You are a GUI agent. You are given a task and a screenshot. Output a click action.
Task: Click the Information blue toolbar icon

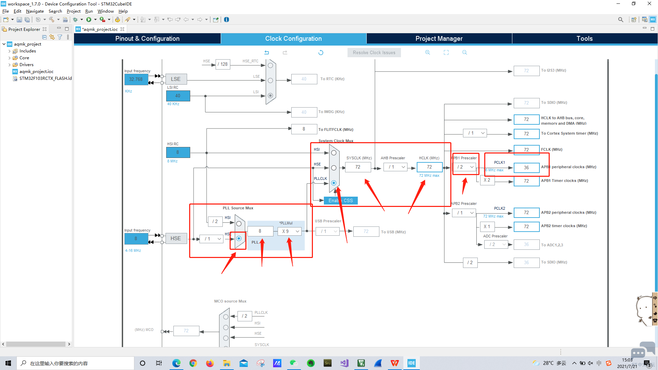[227, 20]
